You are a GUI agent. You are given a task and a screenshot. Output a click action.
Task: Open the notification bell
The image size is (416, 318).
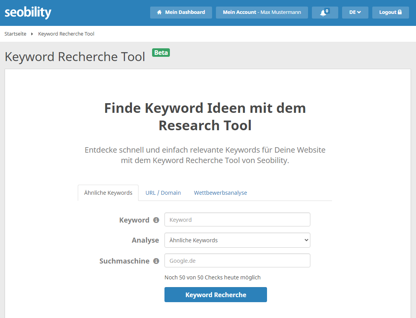point(324,12)
